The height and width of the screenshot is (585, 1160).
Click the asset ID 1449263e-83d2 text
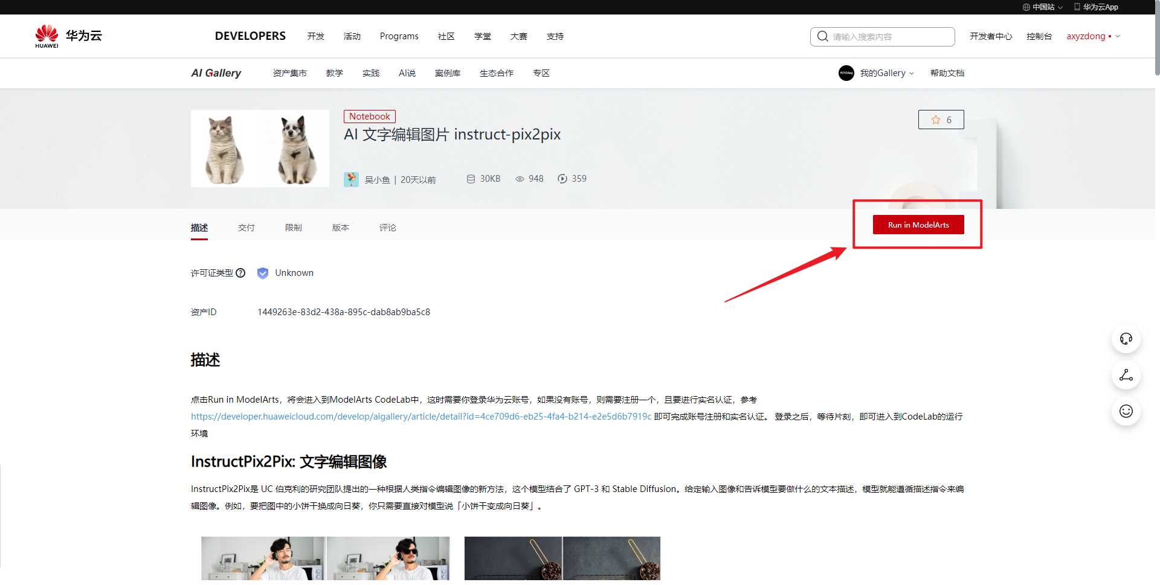(x=344, y=312)
